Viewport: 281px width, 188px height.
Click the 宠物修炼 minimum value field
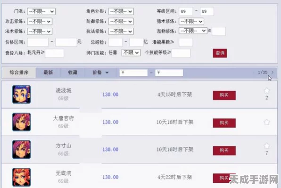point(219,31)
